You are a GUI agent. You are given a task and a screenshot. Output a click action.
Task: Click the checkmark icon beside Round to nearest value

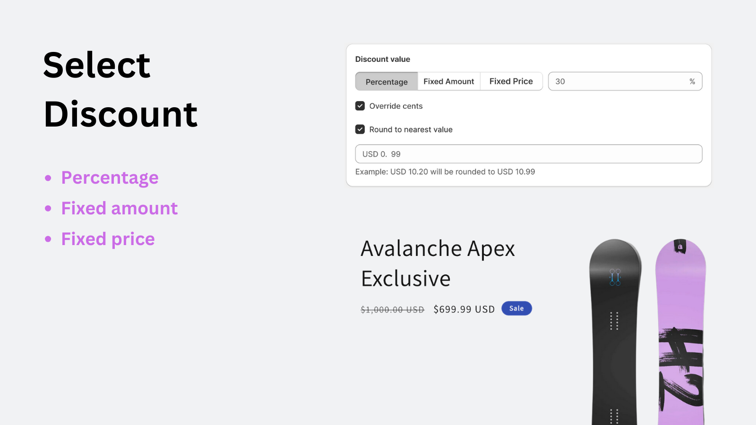pyautogui.click(x=360, y=129)
